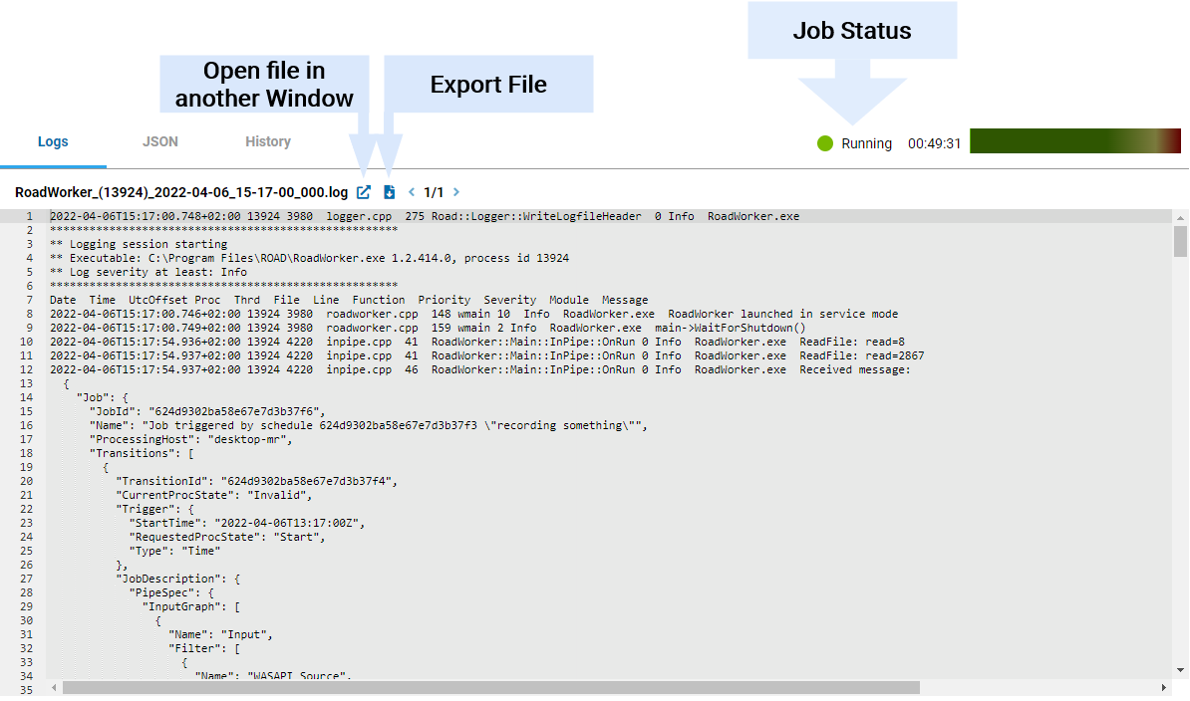Click the elapsed time 00:49:31
This screenshot has height=701, width=1190.
coord(934,143)
